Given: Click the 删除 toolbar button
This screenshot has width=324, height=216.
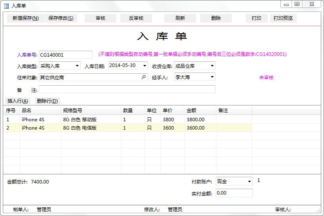Looking at the screenshot, I should [x=216, y=18].
